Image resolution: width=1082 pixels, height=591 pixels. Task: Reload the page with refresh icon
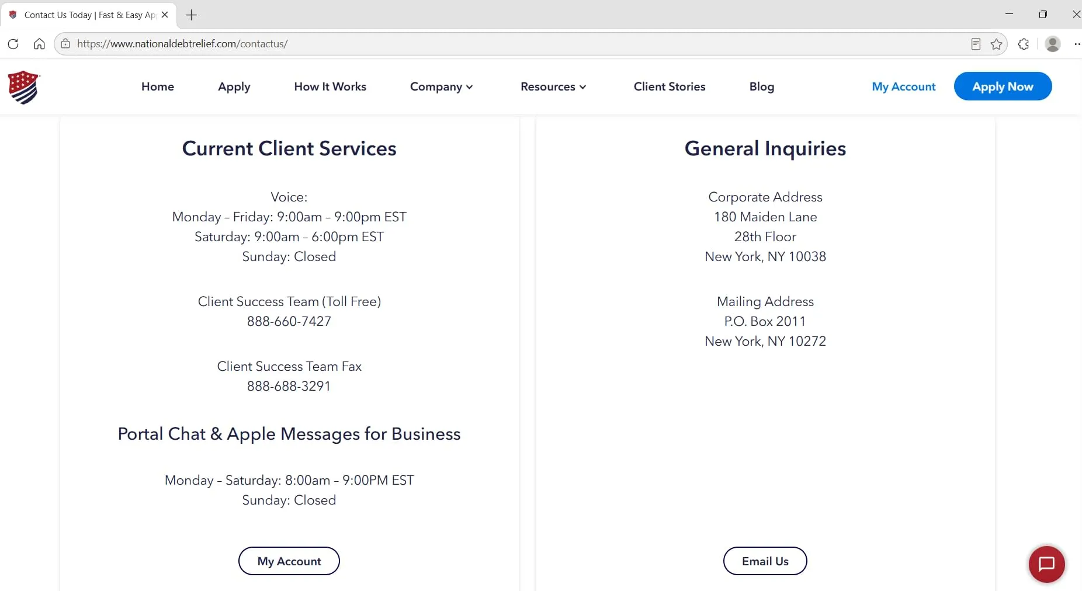click(x=13, y=44)
